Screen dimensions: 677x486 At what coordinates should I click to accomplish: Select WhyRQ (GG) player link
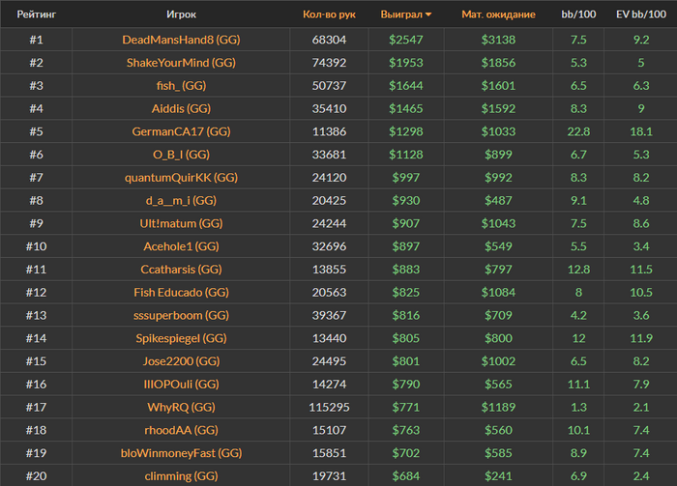[182, 407]
